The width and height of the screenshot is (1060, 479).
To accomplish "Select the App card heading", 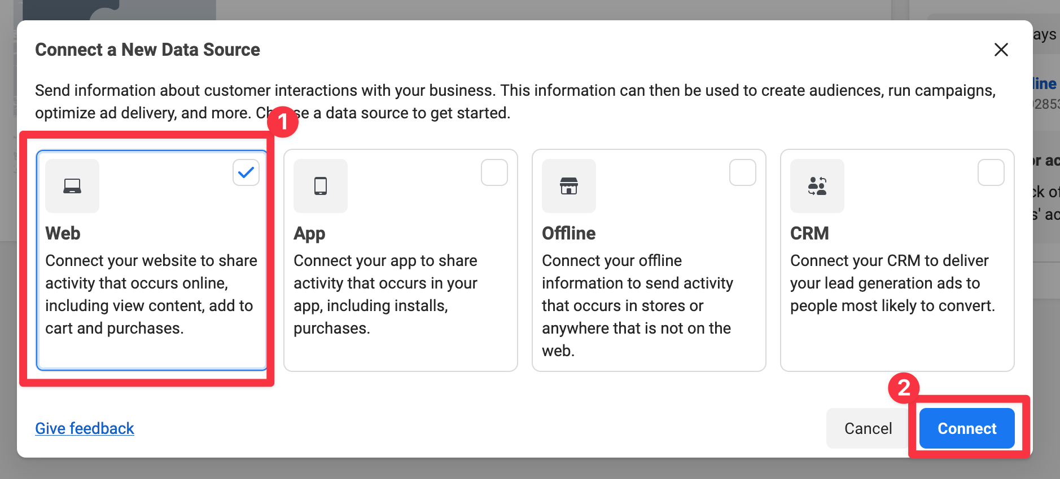I will [309, 233].
